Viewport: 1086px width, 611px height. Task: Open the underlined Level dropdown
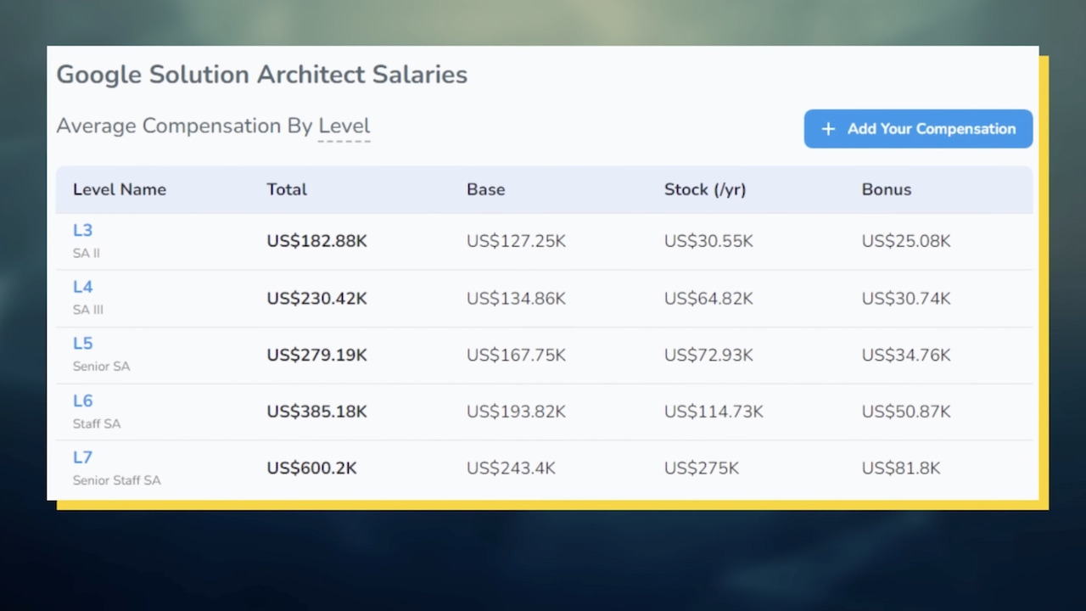point(344,126)
